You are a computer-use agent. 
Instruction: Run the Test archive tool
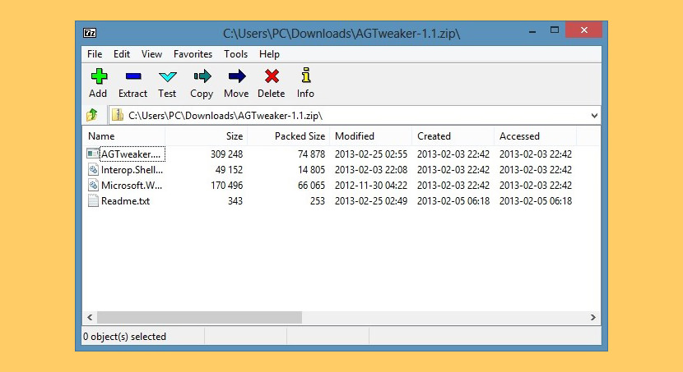click(167, 83)
